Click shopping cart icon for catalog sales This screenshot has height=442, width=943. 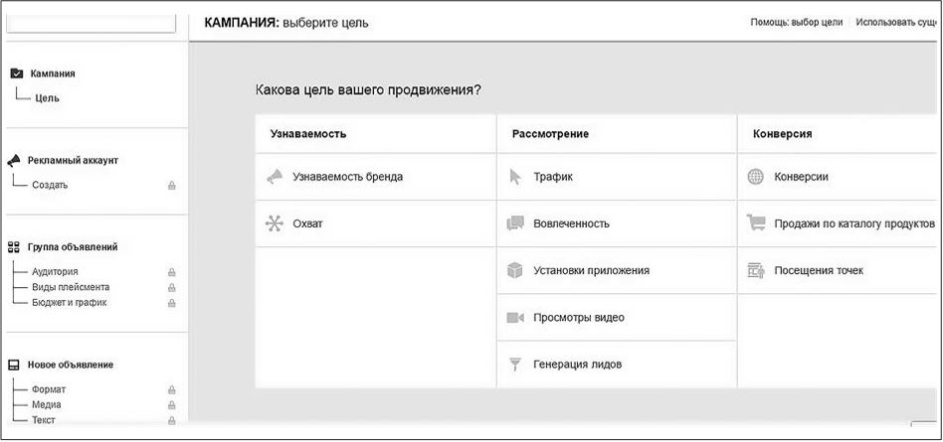[756, 223]
